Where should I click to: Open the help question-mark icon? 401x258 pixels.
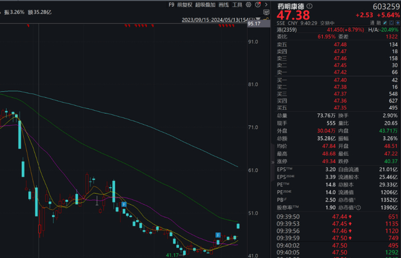point(258,5)
